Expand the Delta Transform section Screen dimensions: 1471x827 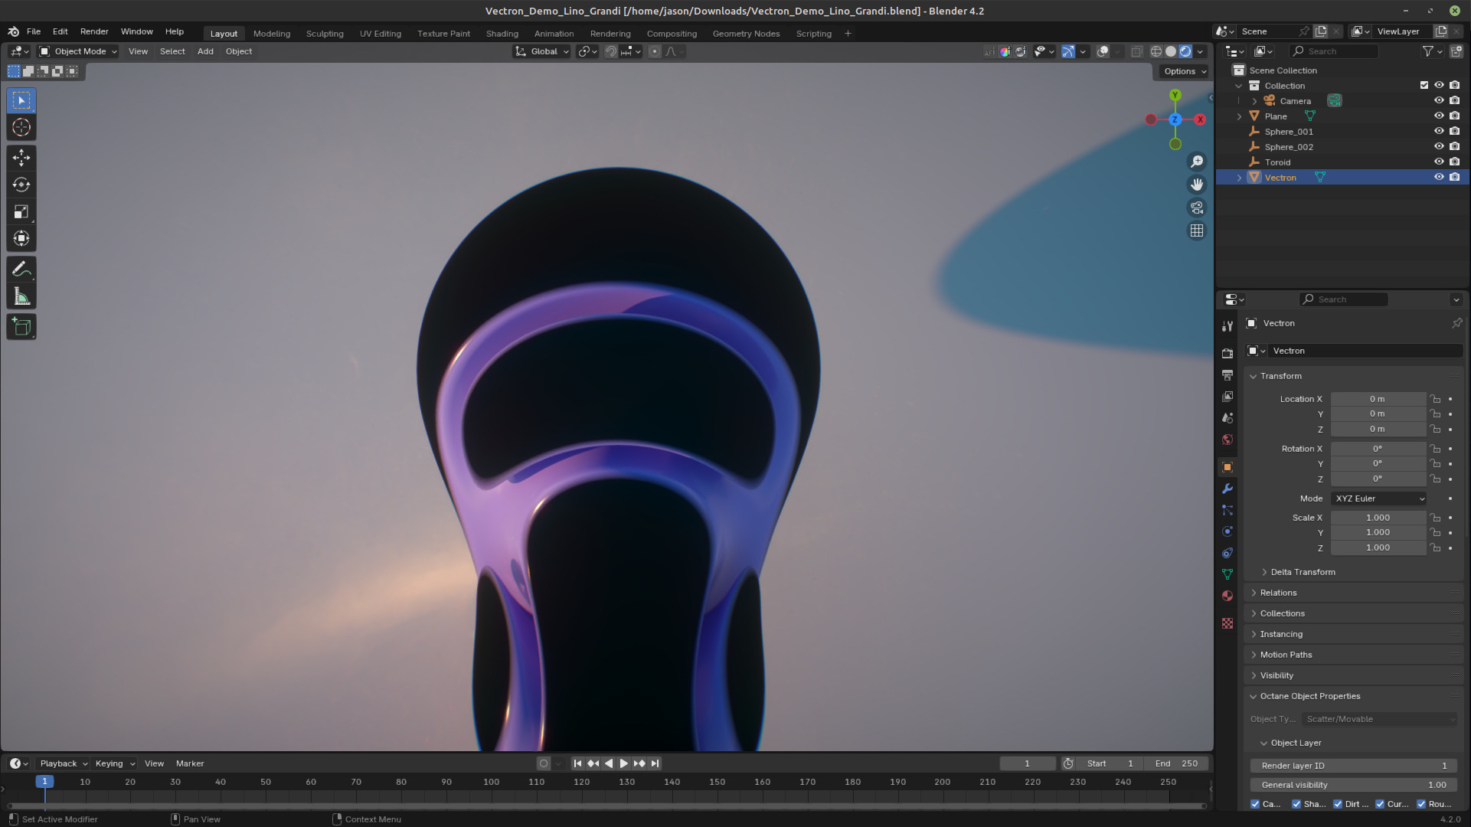[x=1302, y=572]
